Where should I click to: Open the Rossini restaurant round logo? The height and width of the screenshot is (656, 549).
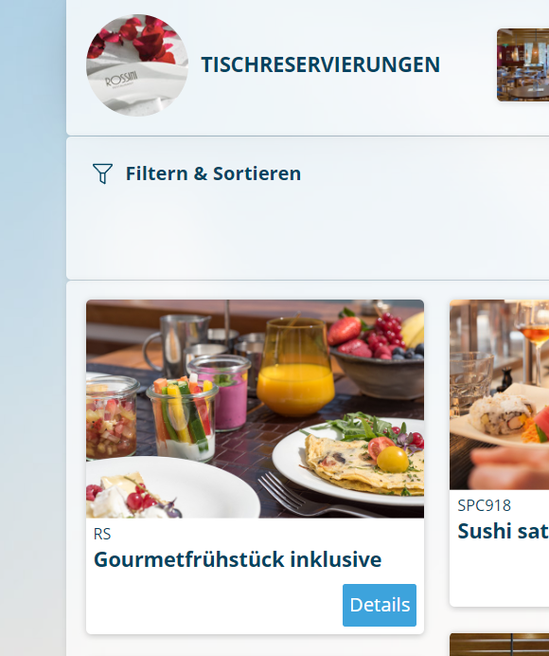pyautogui.click(x=137, y=64)
